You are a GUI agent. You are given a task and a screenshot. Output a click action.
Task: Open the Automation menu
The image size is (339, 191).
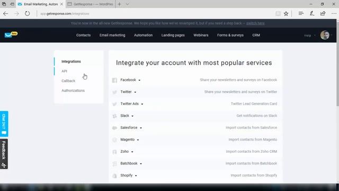tap(143, 35)
